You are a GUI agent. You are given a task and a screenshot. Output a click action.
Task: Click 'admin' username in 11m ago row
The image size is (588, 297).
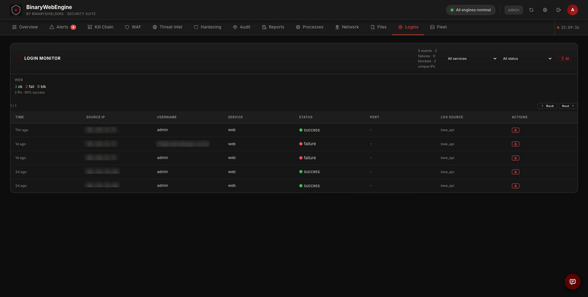tap(163, 130)
